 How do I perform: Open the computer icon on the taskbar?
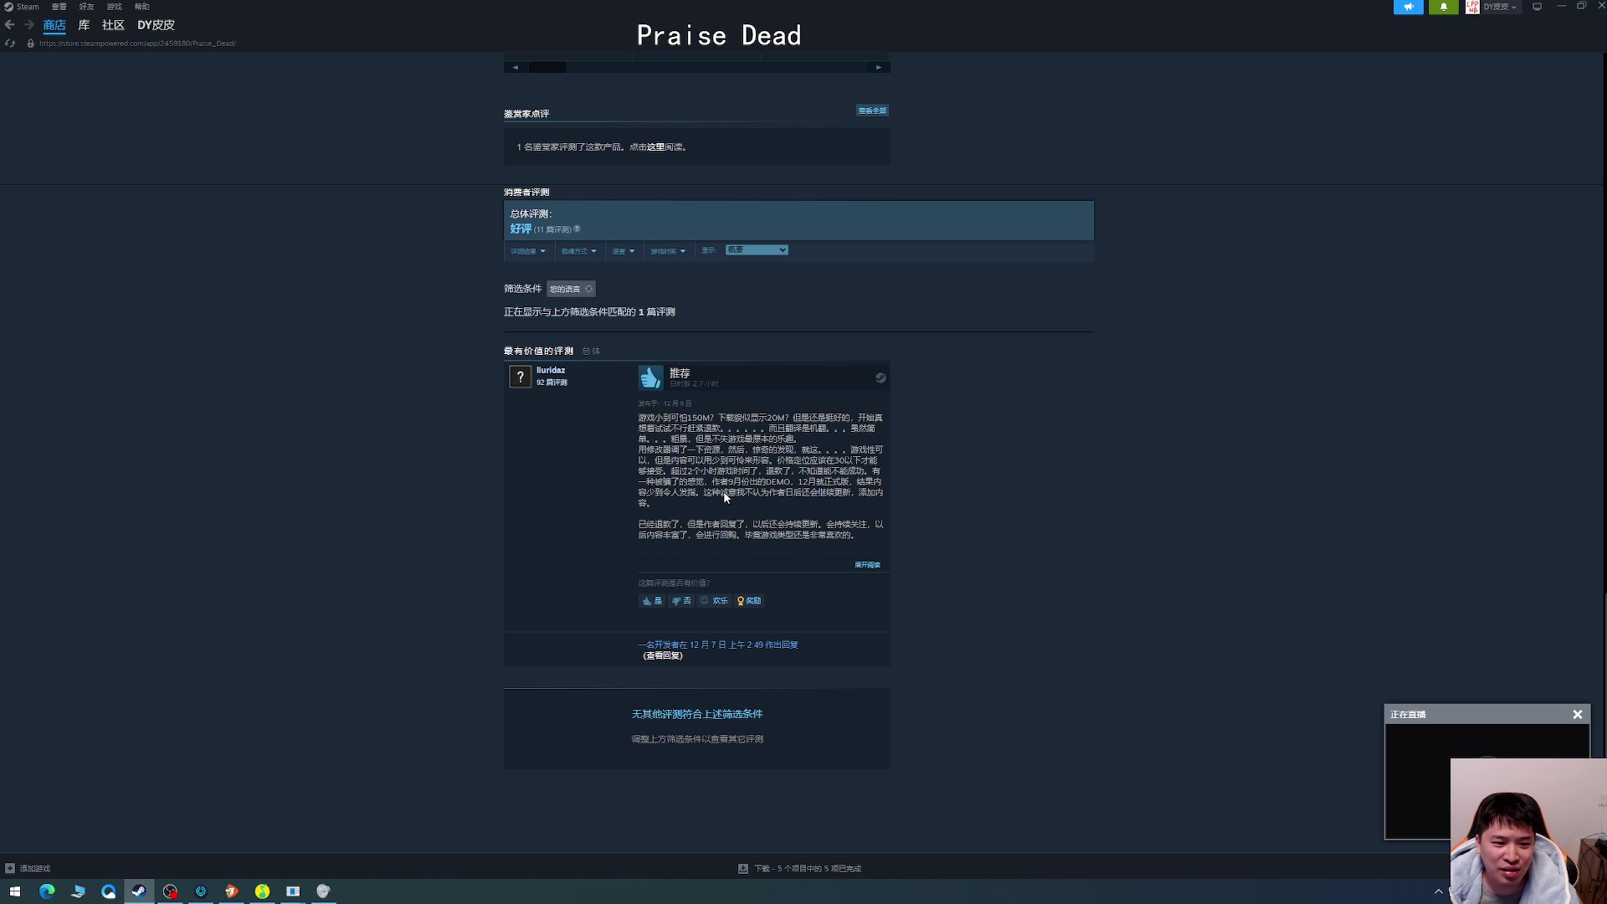pyautogui.click(x=78, y=891)
